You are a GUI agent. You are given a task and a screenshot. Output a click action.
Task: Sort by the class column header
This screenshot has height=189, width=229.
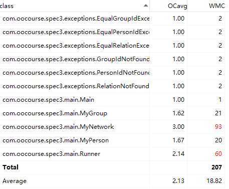click(75, 6)
